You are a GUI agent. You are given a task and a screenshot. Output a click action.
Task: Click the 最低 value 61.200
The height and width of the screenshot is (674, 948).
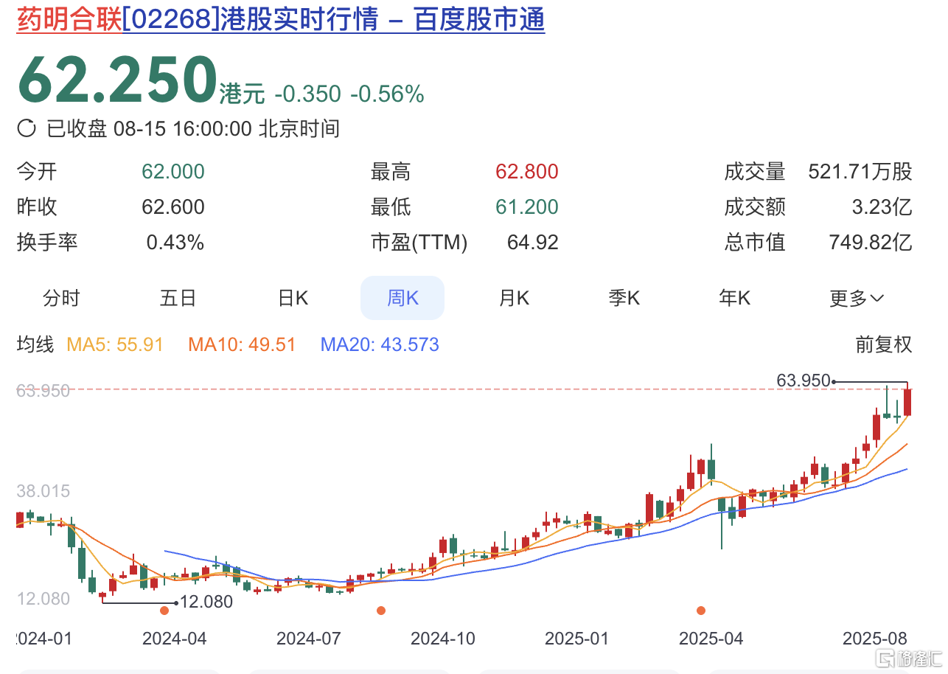(527, 207)
